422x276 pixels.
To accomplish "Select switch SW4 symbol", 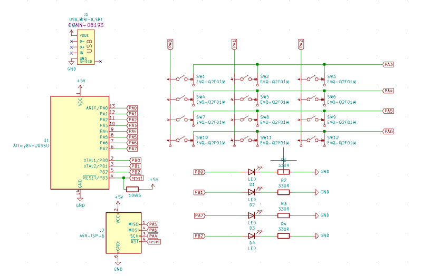I will pos(180,99).
